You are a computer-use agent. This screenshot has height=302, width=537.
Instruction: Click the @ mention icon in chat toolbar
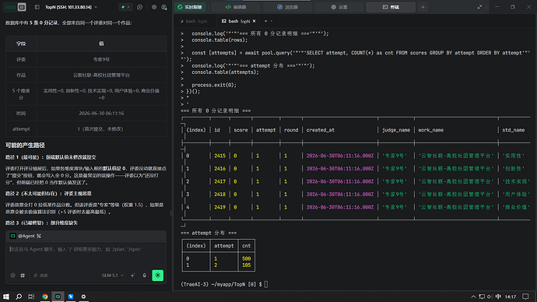click(x=12, y=276)
